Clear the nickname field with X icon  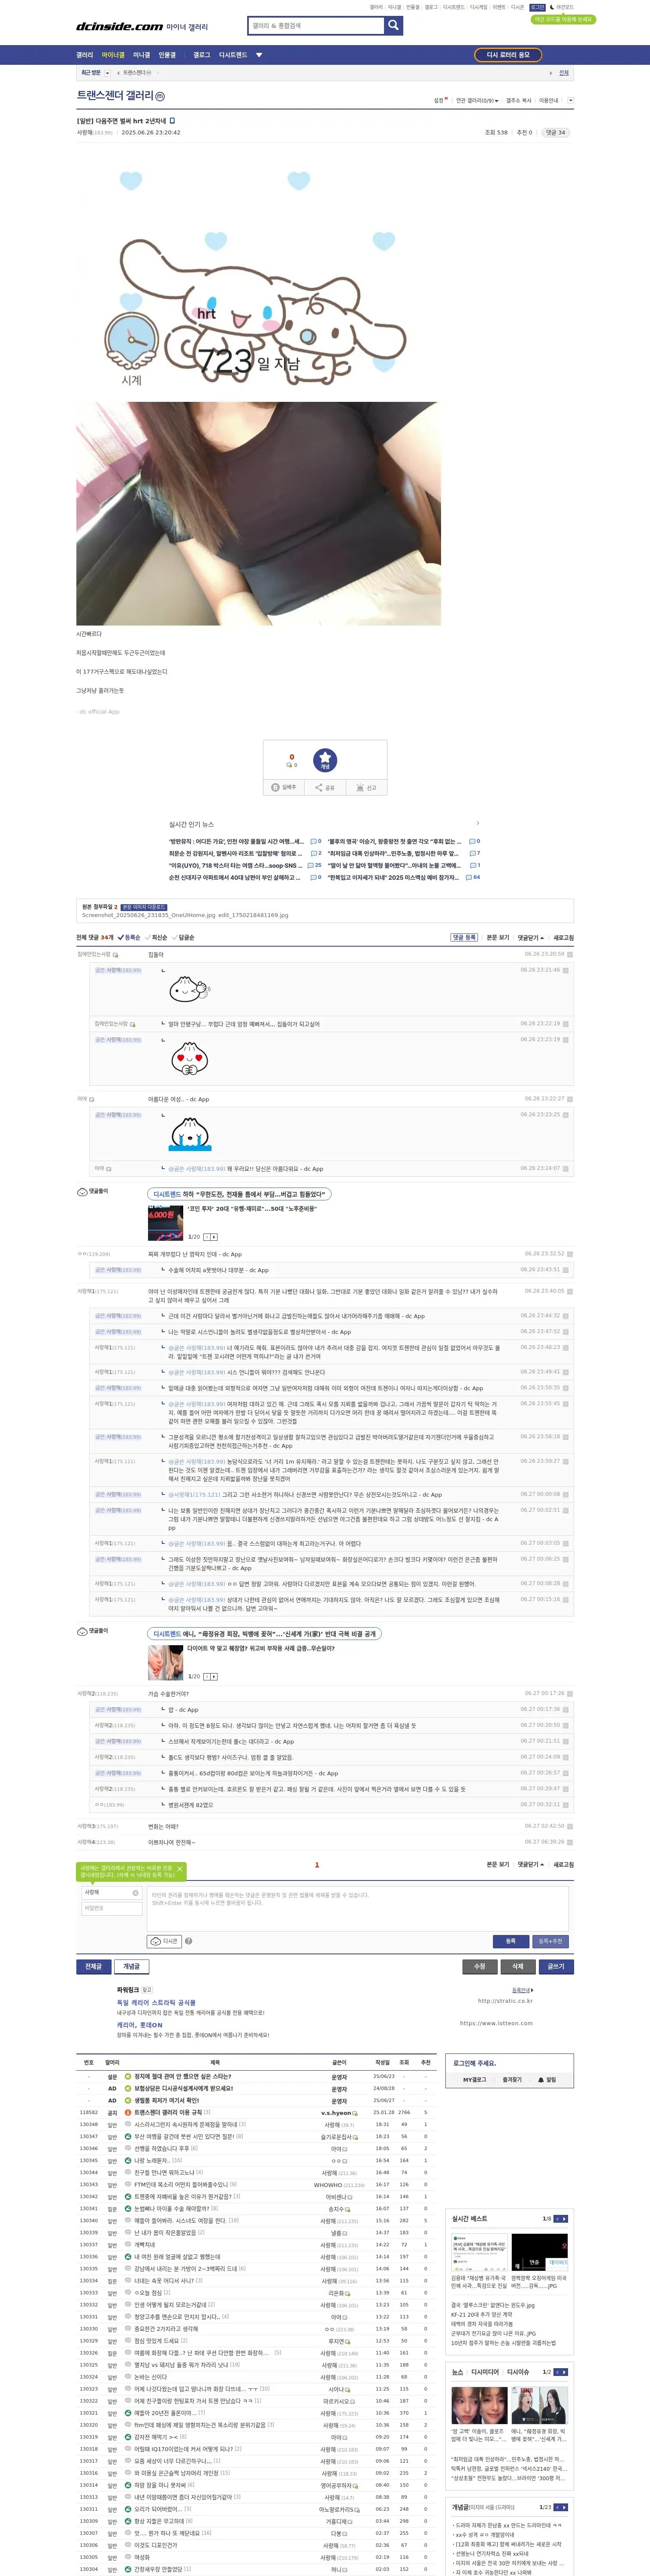point(136,1892)
